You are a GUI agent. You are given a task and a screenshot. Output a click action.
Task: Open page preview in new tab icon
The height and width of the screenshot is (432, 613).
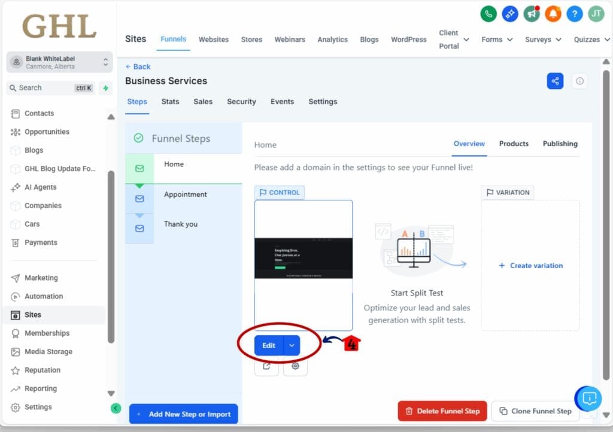(x=266, y=366)
